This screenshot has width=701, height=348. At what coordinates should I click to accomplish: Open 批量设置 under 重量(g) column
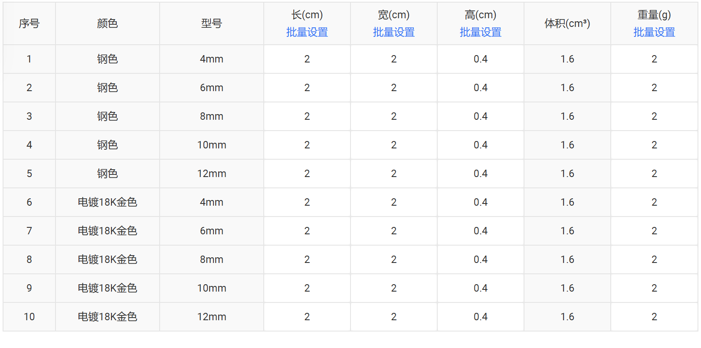[x=654, y=32]
